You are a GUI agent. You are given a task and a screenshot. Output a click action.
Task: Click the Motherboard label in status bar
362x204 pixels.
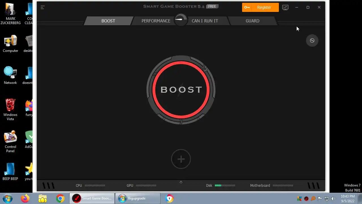click(260, 186)
